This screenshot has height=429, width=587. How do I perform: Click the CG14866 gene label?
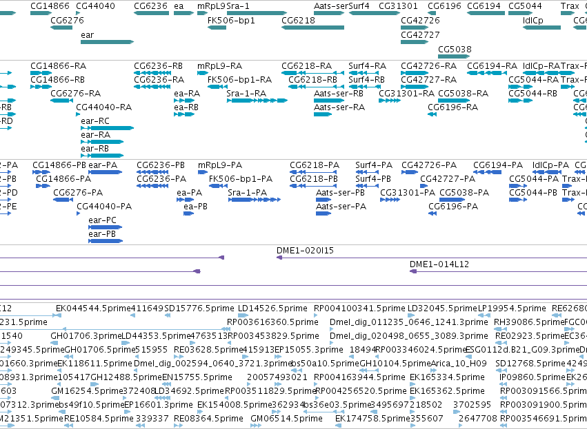click(x=50, y=6)
